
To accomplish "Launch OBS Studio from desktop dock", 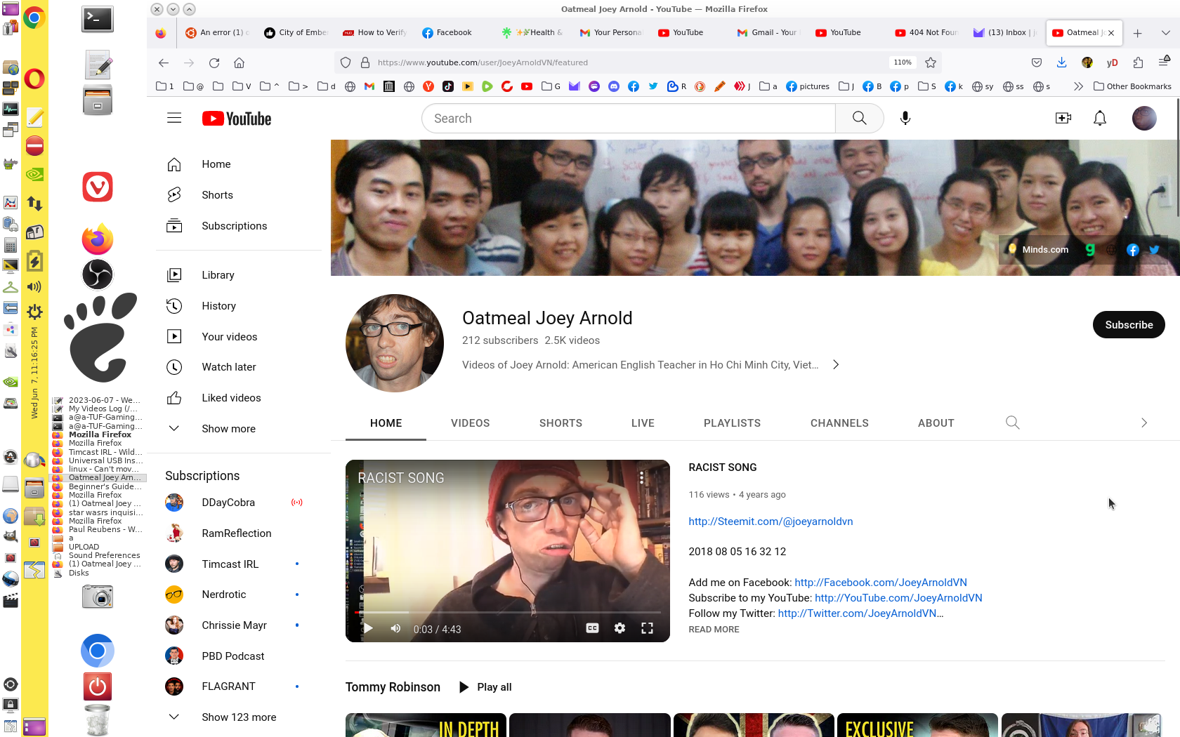I will pyautogui.click(x=98, y=274).
